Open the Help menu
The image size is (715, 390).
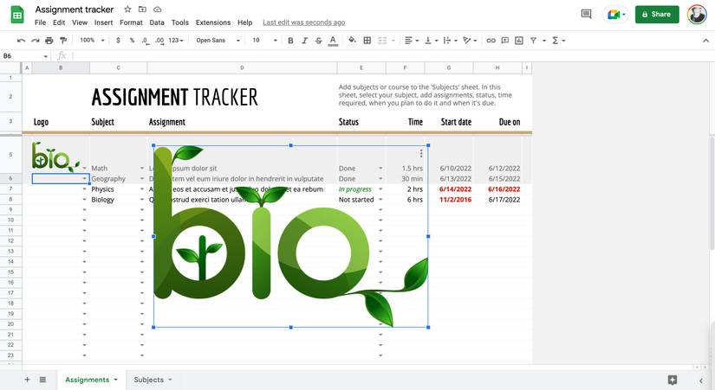coord(245,22)
